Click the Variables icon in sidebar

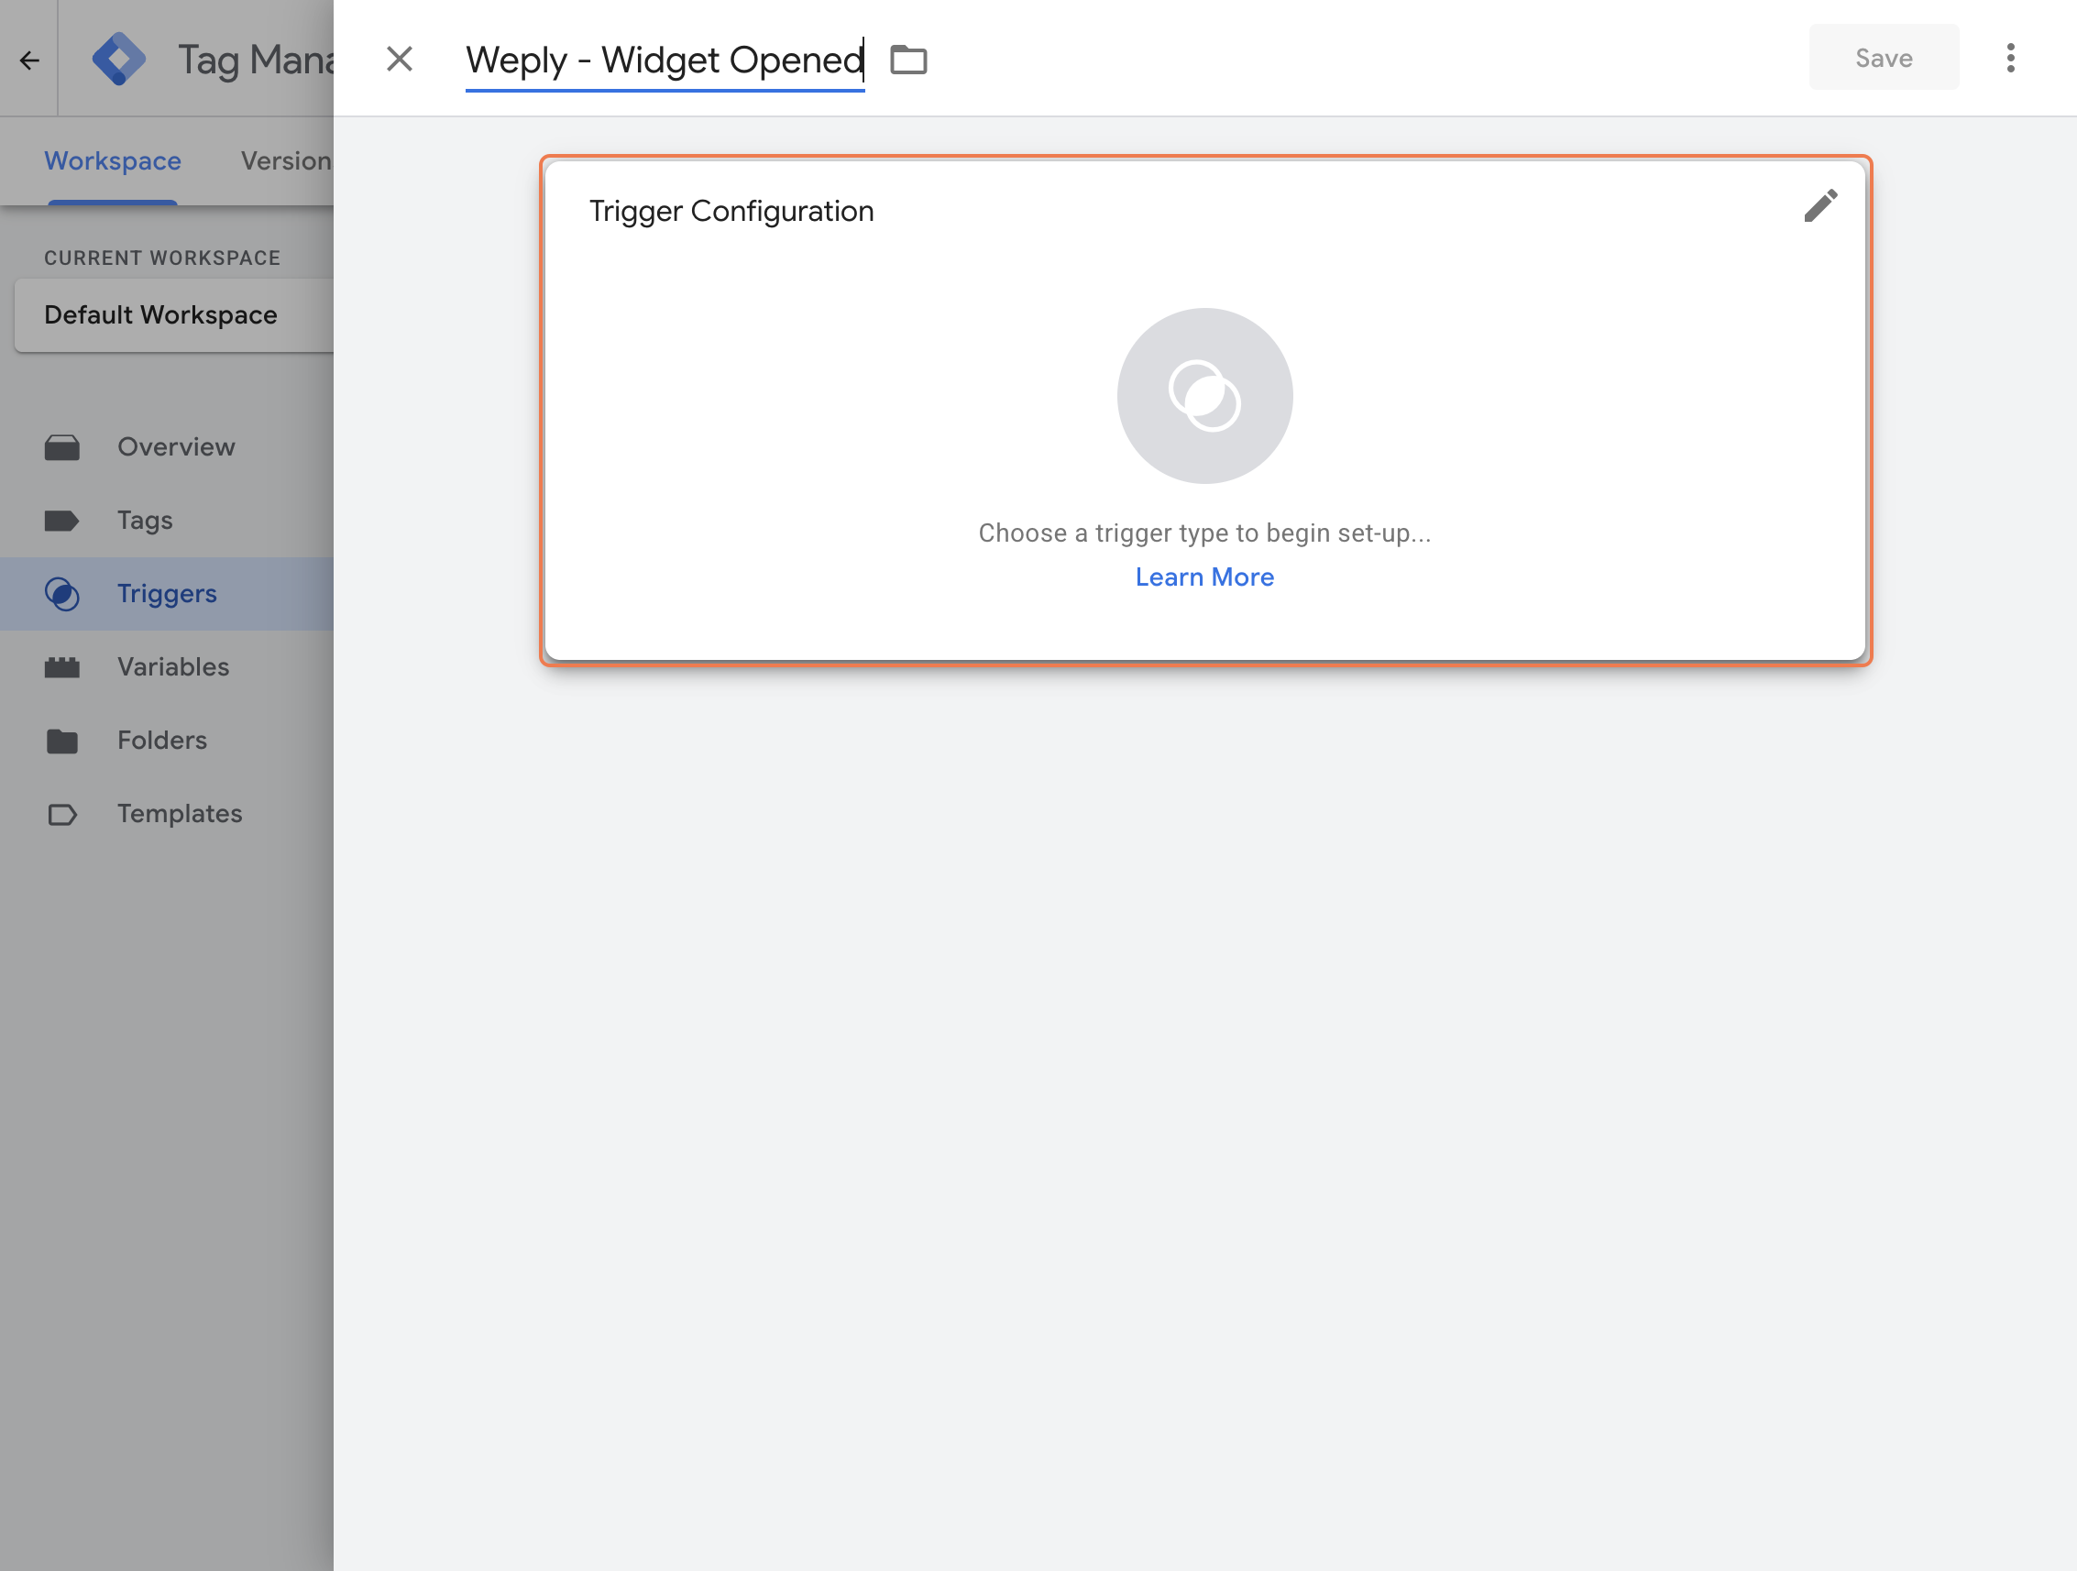click(x=62, y=666)
